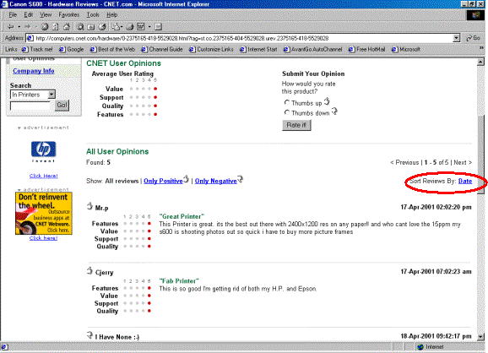Click the Go button next to address bar
This screenshot has width=488, height=353.
473,38
